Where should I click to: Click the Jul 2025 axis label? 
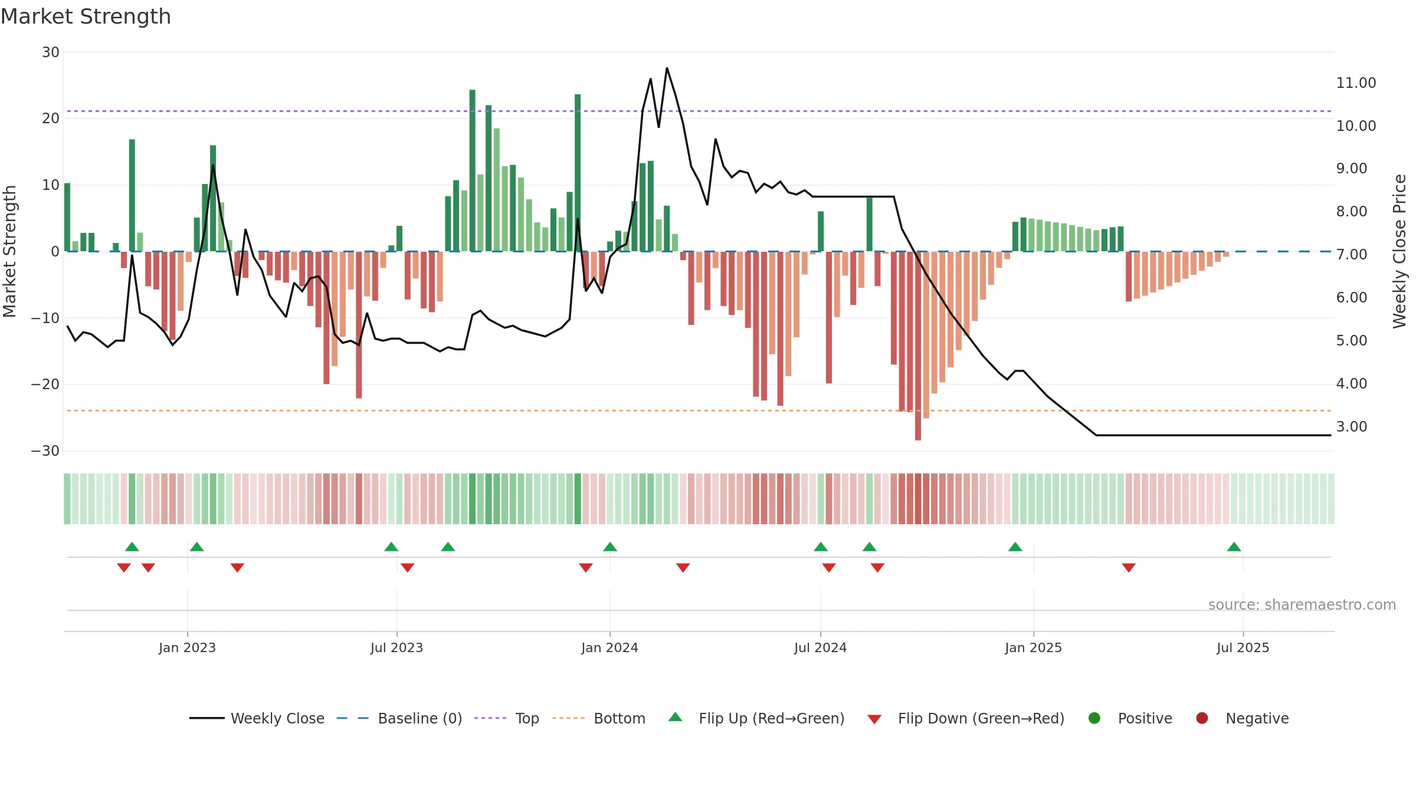click(1243, 647)
